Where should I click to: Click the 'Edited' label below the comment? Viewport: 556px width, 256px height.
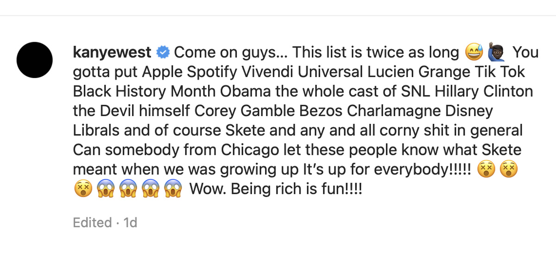(92, 223)
